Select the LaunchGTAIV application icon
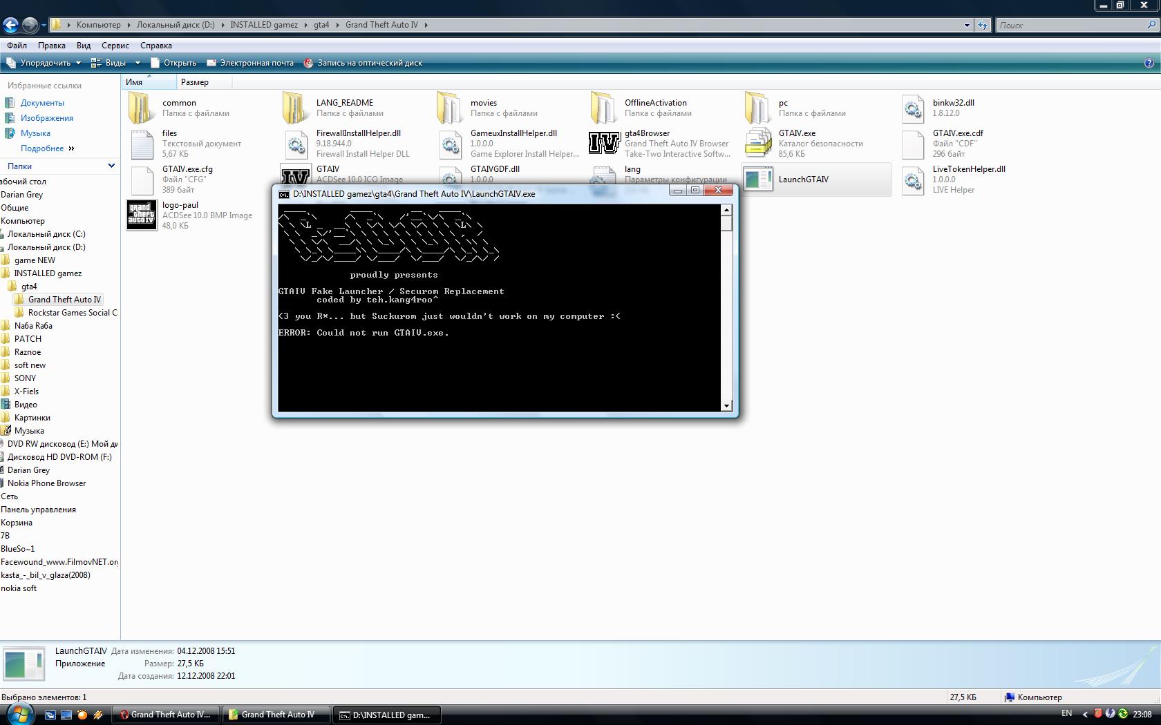The width and height of the screenshot is (1161, 725). pos(758,180)
